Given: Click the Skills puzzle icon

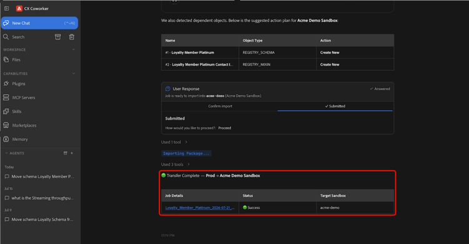Looking at the screenshot, I should tap(6, 111).
